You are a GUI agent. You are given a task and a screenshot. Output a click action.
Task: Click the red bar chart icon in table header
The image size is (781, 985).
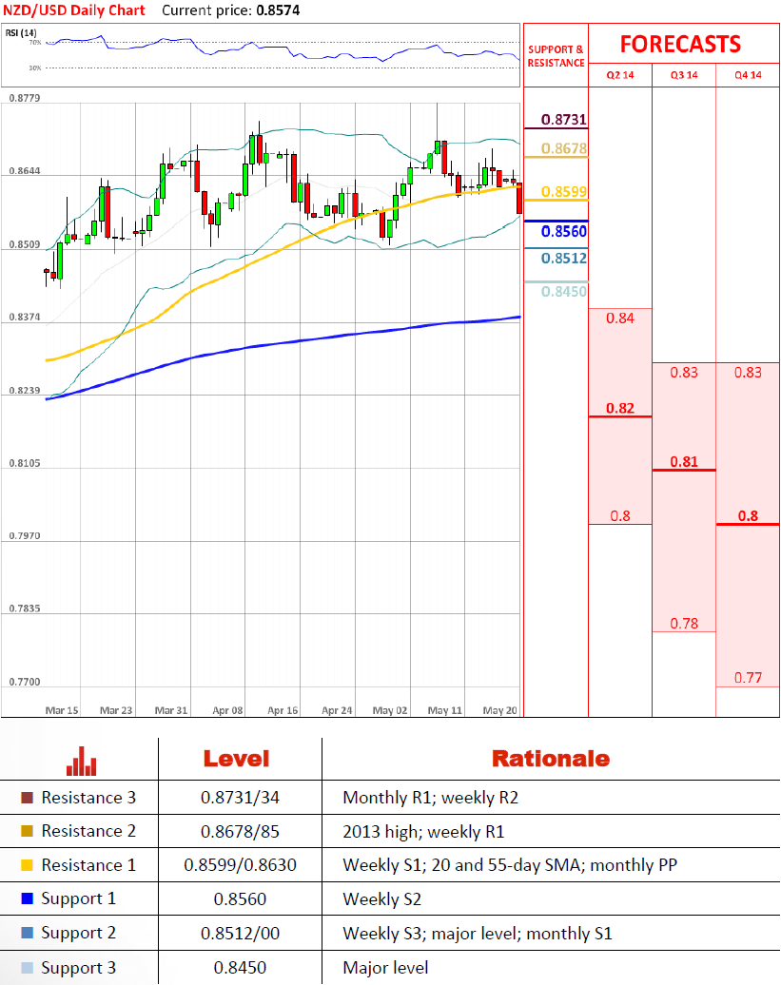click(81, 761)
